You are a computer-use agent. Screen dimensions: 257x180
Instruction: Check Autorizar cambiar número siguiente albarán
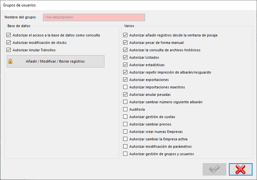pos(125,102)
